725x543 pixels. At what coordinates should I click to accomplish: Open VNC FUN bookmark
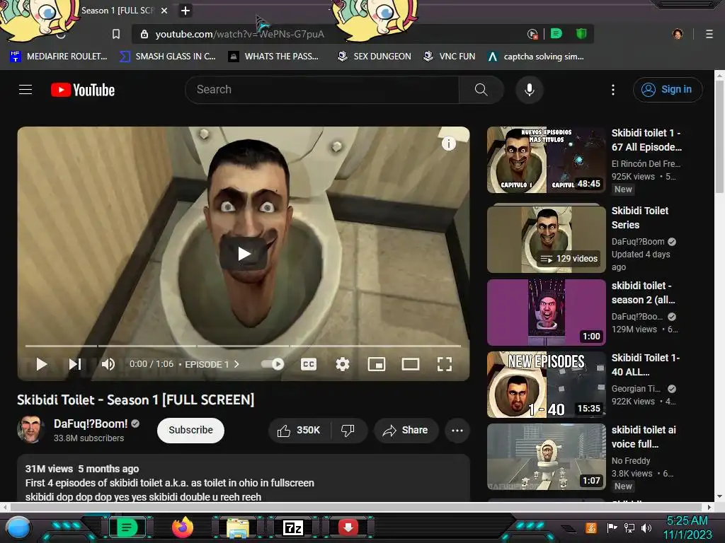click(x=450, y=57)
